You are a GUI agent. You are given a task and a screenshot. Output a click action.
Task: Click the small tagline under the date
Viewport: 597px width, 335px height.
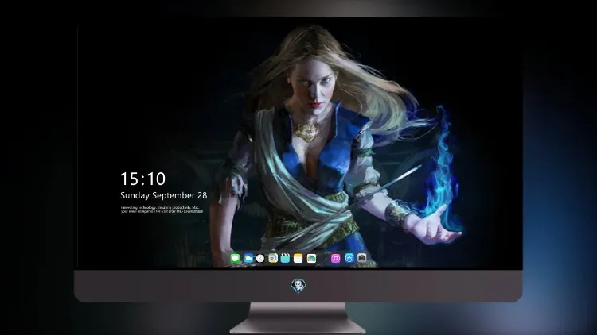click(x=162, y=210)
